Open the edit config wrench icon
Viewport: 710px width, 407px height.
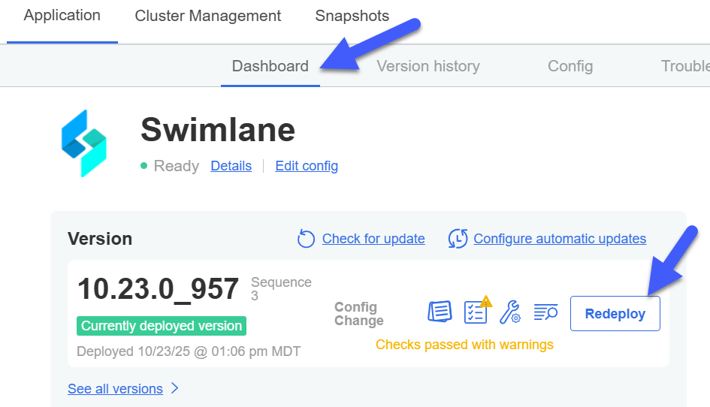click(x=510, y=312)
